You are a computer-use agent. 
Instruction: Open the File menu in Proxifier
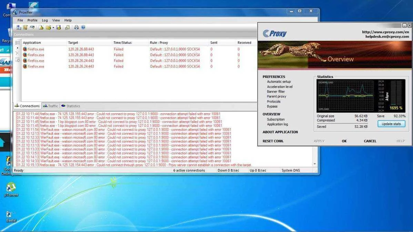20,20
